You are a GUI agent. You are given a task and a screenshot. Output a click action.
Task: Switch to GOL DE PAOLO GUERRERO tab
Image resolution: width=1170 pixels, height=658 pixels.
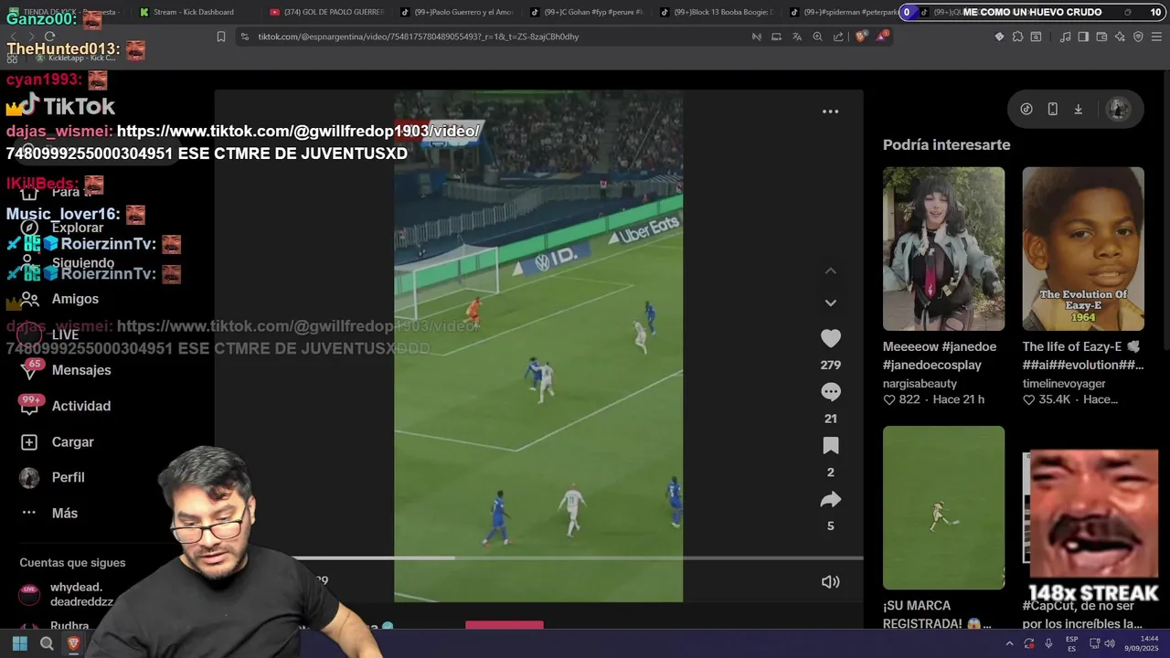326,12
